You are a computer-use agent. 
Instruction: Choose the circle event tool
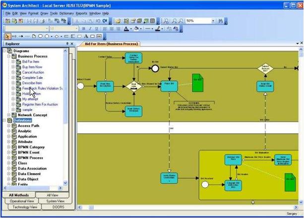(x=47, y=36)
